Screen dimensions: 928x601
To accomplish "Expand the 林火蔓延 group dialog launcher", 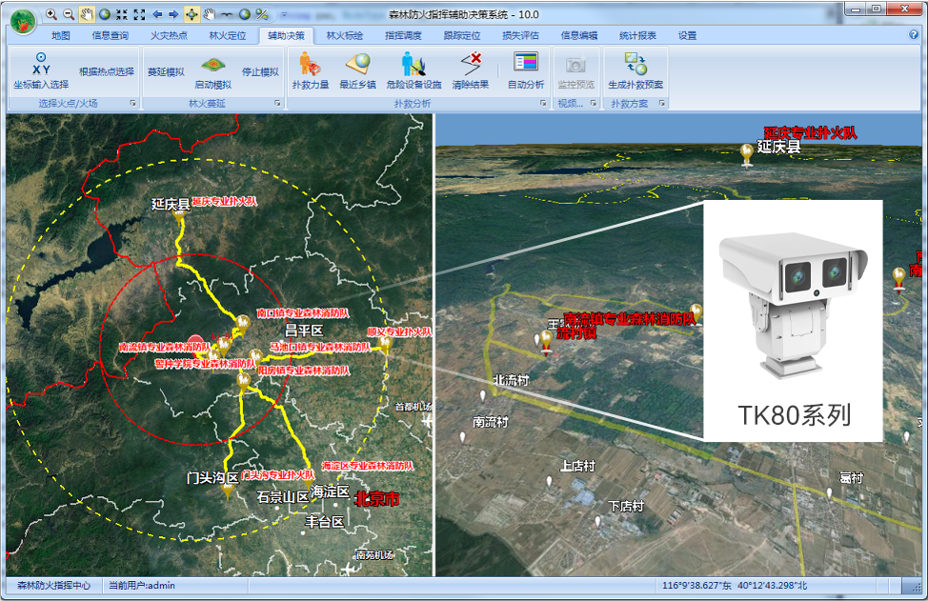I will [x=278, y=103].
